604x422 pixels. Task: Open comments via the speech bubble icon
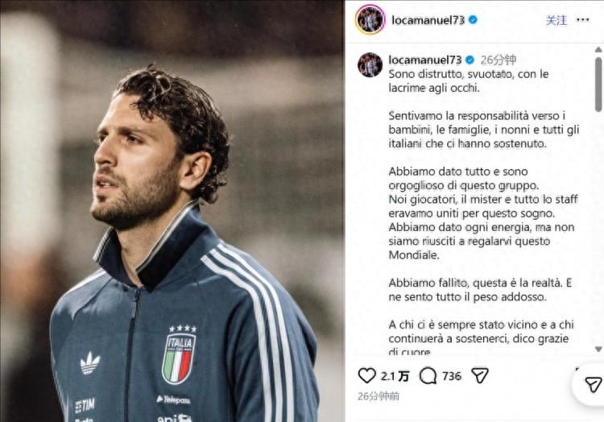tap(428, 375)
